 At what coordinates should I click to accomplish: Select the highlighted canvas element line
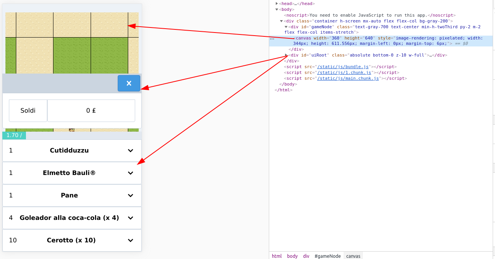(381, 41)
